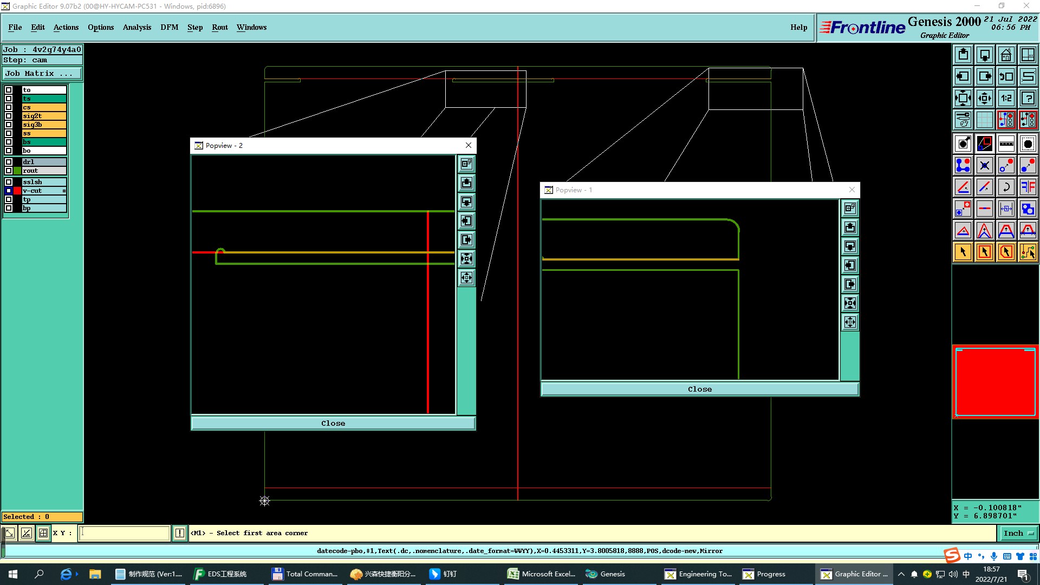This screenshot has width=1040, height=585.
Task: Toggle the 'v-cut' layer checkbox
Action: (x=9, y=191)
